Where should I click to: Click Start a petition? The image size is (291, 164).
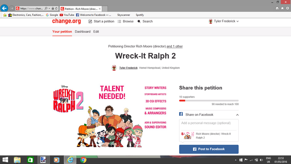(101, 21)
